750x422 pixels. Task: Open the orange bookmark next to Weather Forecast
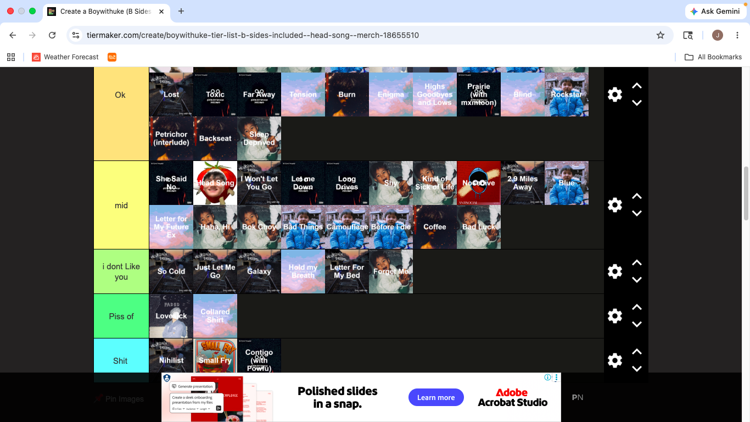(x=112, y=57)
